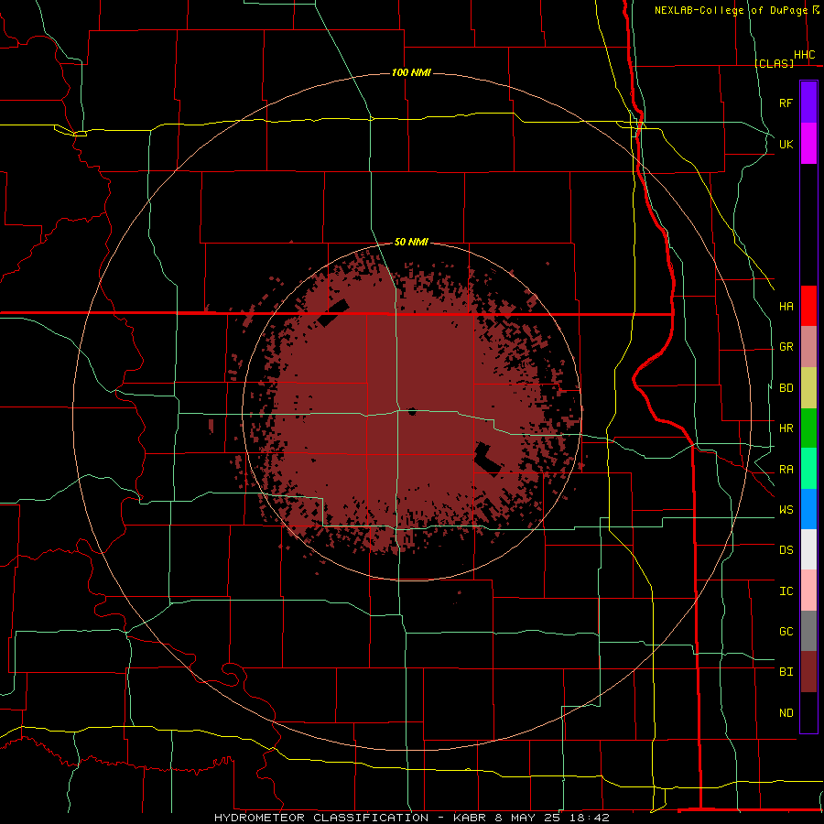The image size is (824, 824).
Task: Click the HR legend label
Action: coord(786,428)
